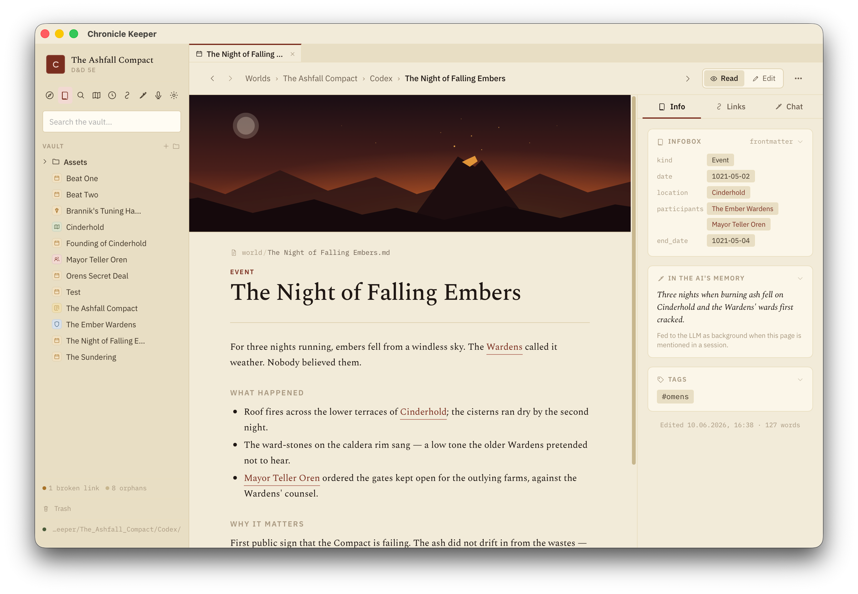Image resolution: width=858 pixels, height=594 pixels.
Task: Go forward with the right arrow next to back
Action: (230, 78)
